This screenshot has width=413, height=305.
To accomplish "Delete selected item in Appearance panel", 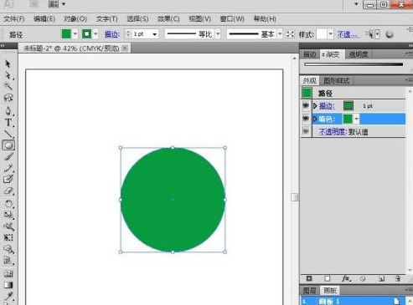I will [398, 278].
